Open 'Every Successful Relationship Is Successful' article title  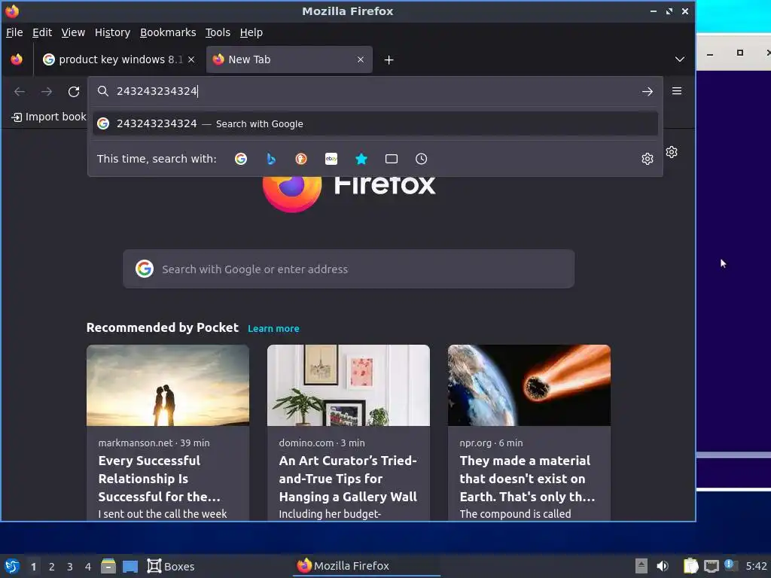click(160, 479)
